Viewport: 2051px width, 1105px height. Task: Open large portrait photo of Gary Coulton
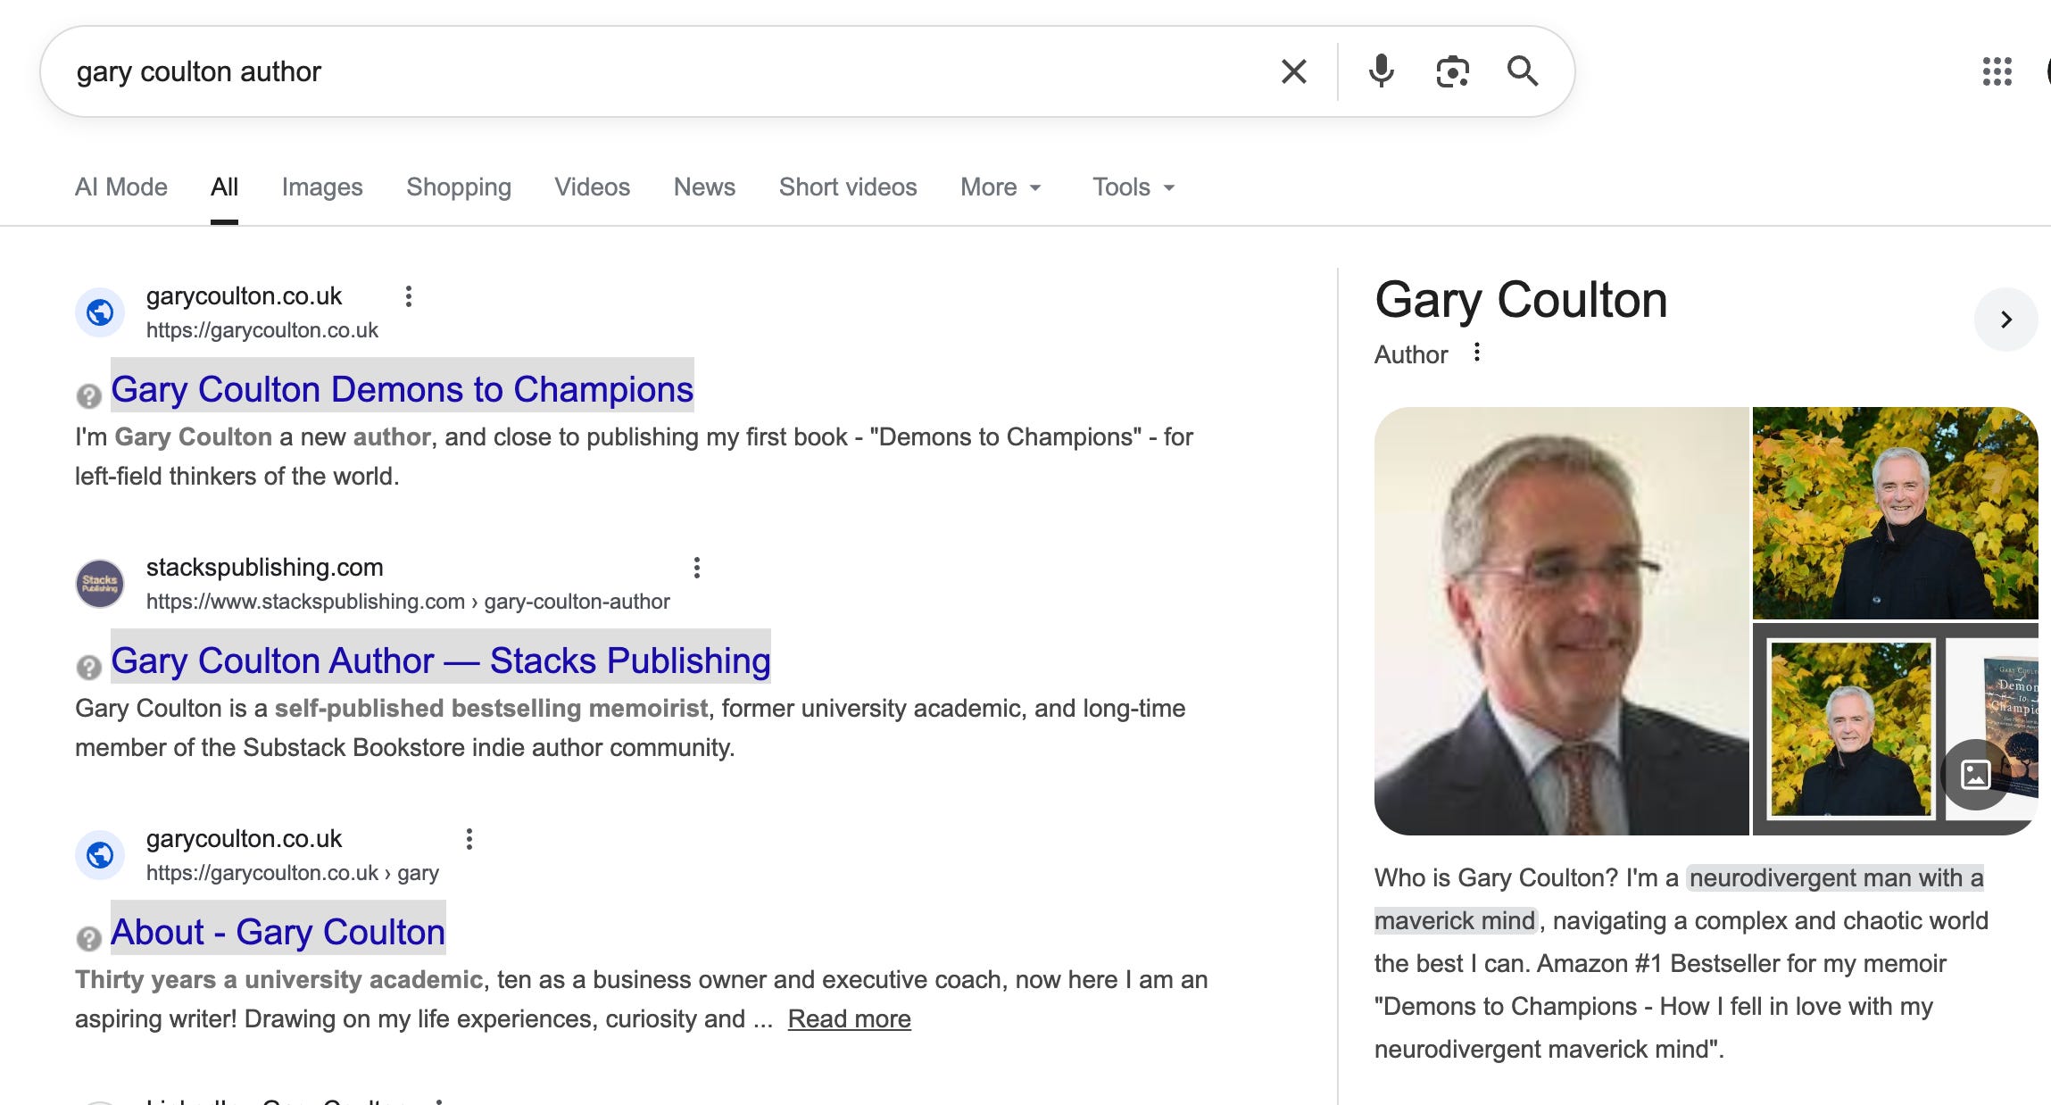(x=1561, y=621)
